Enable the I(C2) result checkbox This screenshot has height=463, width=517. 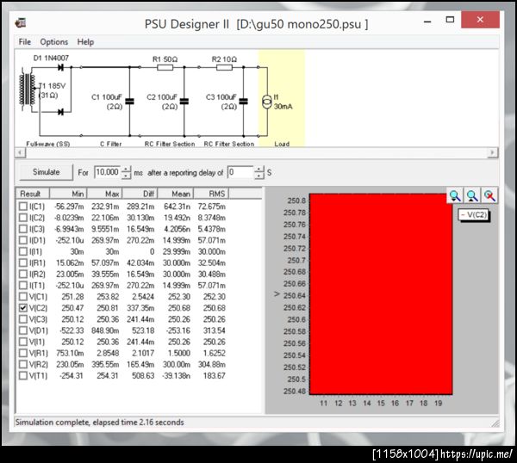pos(22,218)
